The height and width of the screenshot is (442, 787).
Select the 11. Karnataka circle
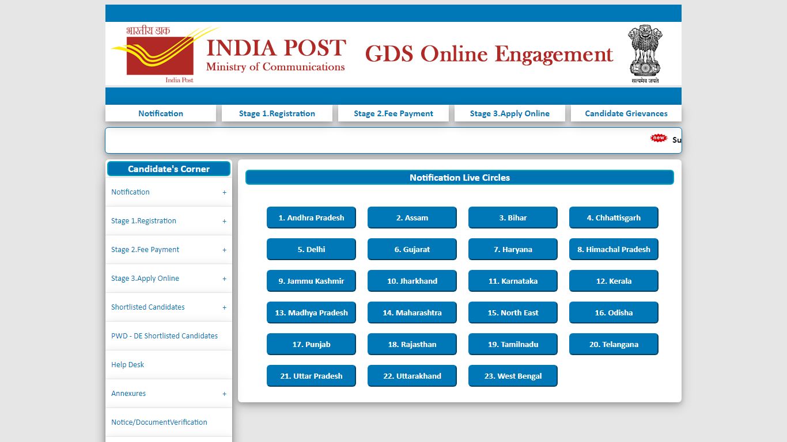pyautogui.click(x=513, y=281)
